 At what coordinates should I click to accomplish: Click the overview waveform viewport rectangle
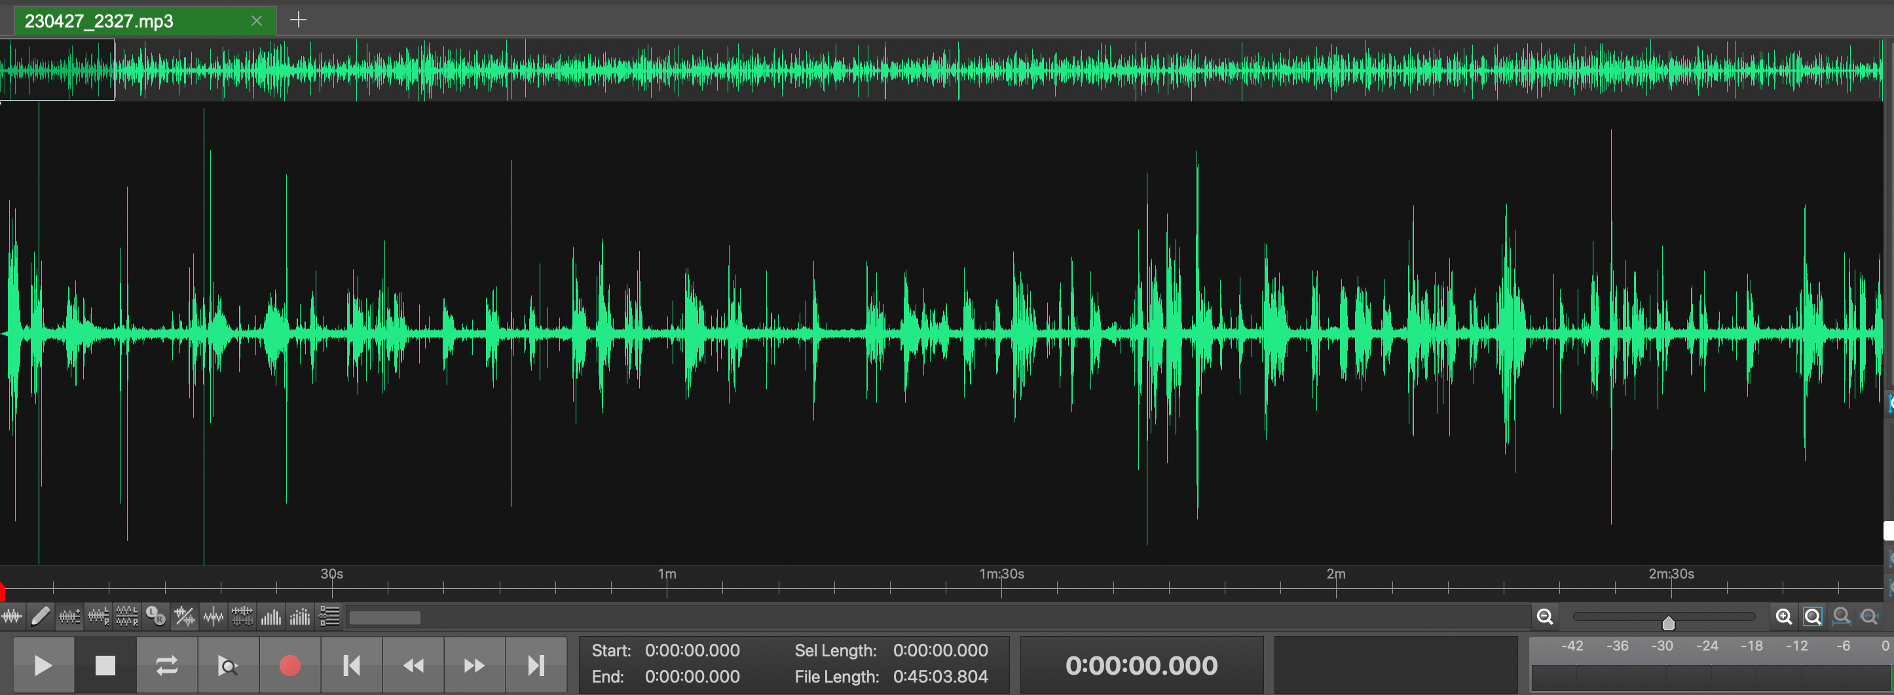[x=58, y=69]
